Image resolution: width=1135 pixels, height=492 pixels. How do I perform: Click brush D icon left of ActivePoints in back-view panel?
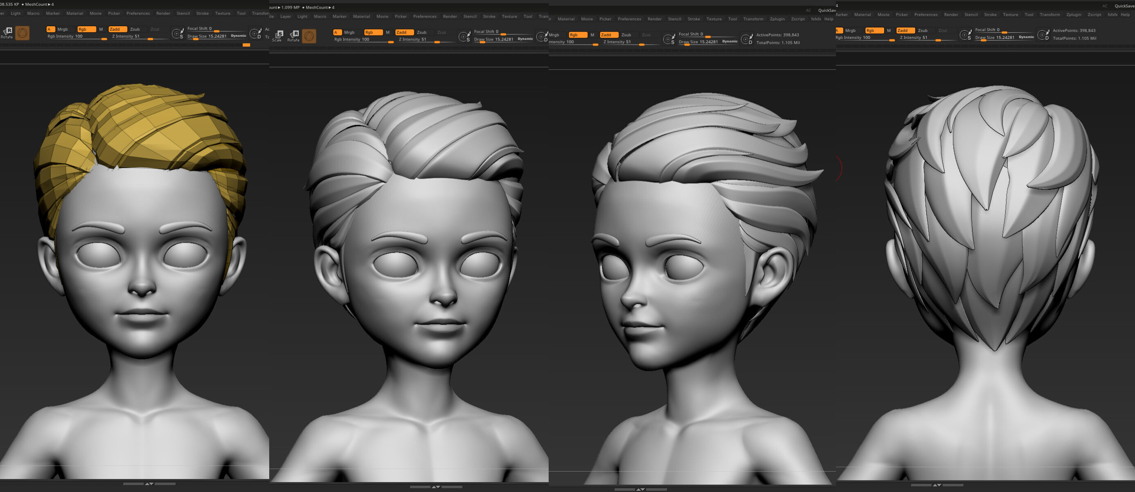click(1043, 35)
